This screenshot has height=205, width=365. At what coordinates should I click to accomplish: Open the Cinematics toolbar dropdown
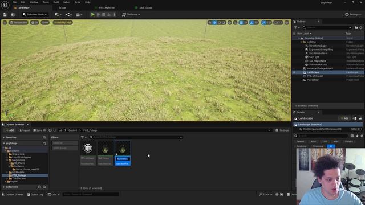79,14
